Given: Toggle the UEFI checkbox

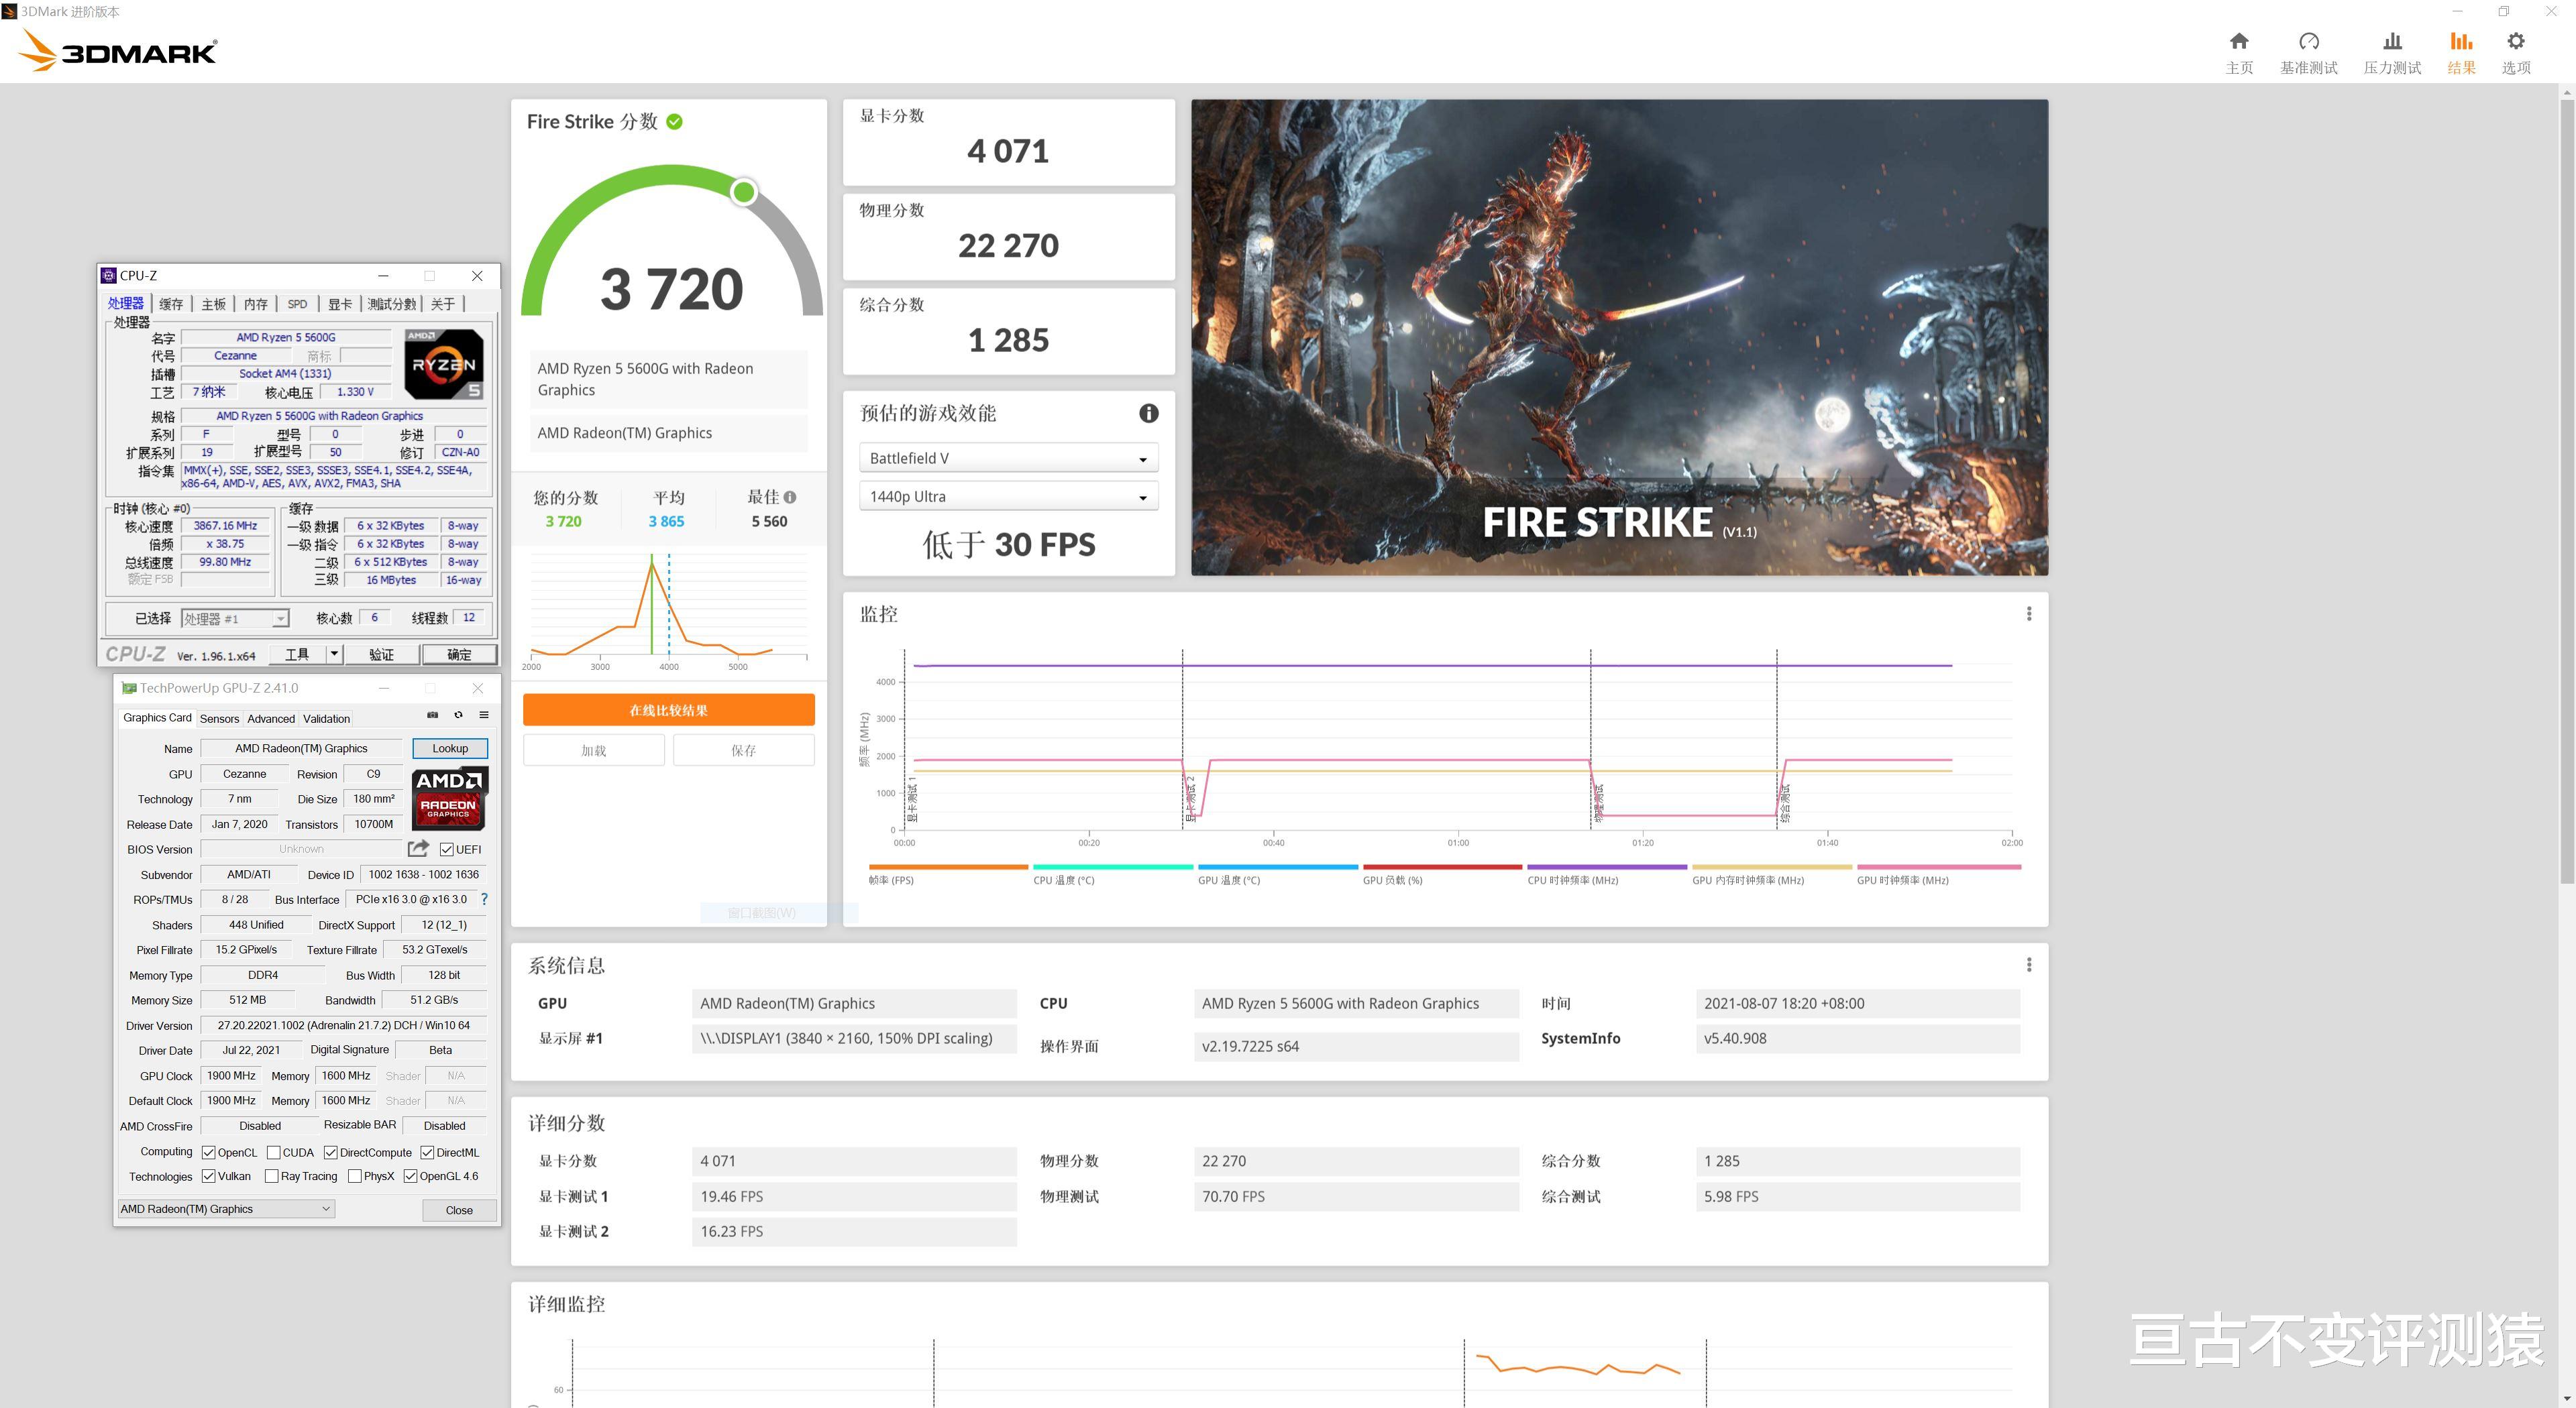Looking at the screenshot, I should (447, 849).
